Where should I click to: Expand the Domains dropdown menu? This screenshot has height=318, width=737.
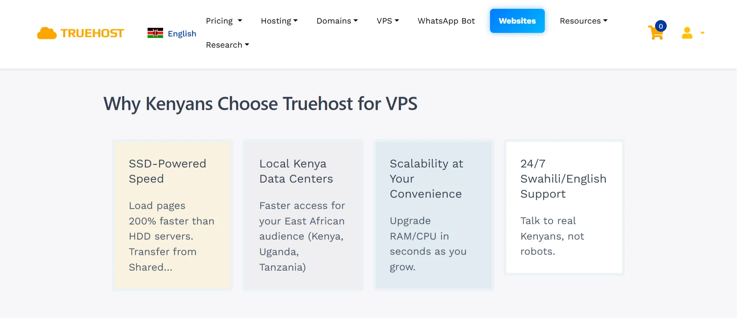pyautogui.click(x=337, y=21)
